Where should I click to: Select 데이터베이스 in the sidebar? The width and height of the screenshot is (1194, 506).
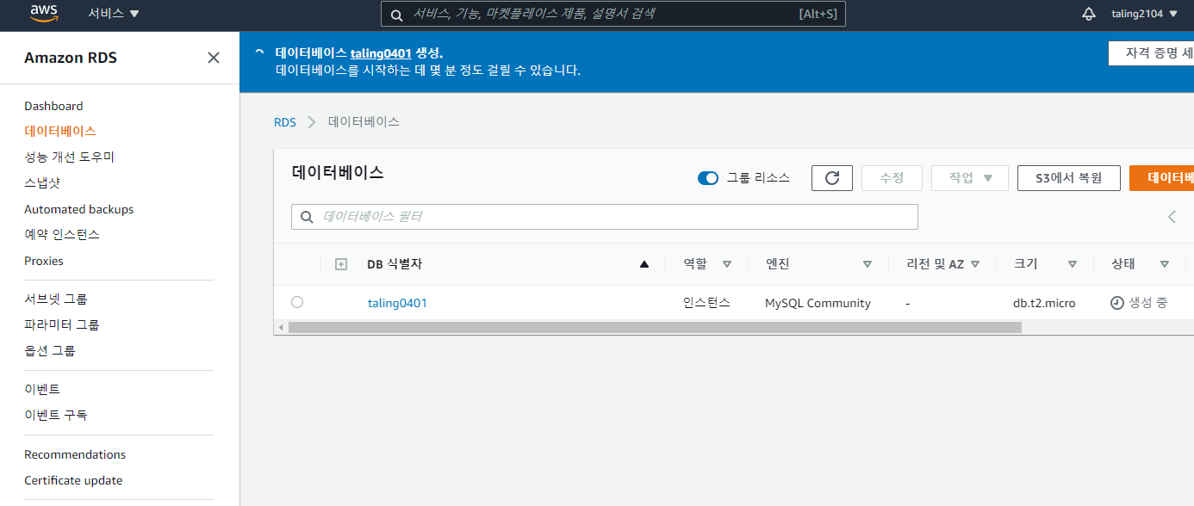pyautogui.click(x=60, y=131)
